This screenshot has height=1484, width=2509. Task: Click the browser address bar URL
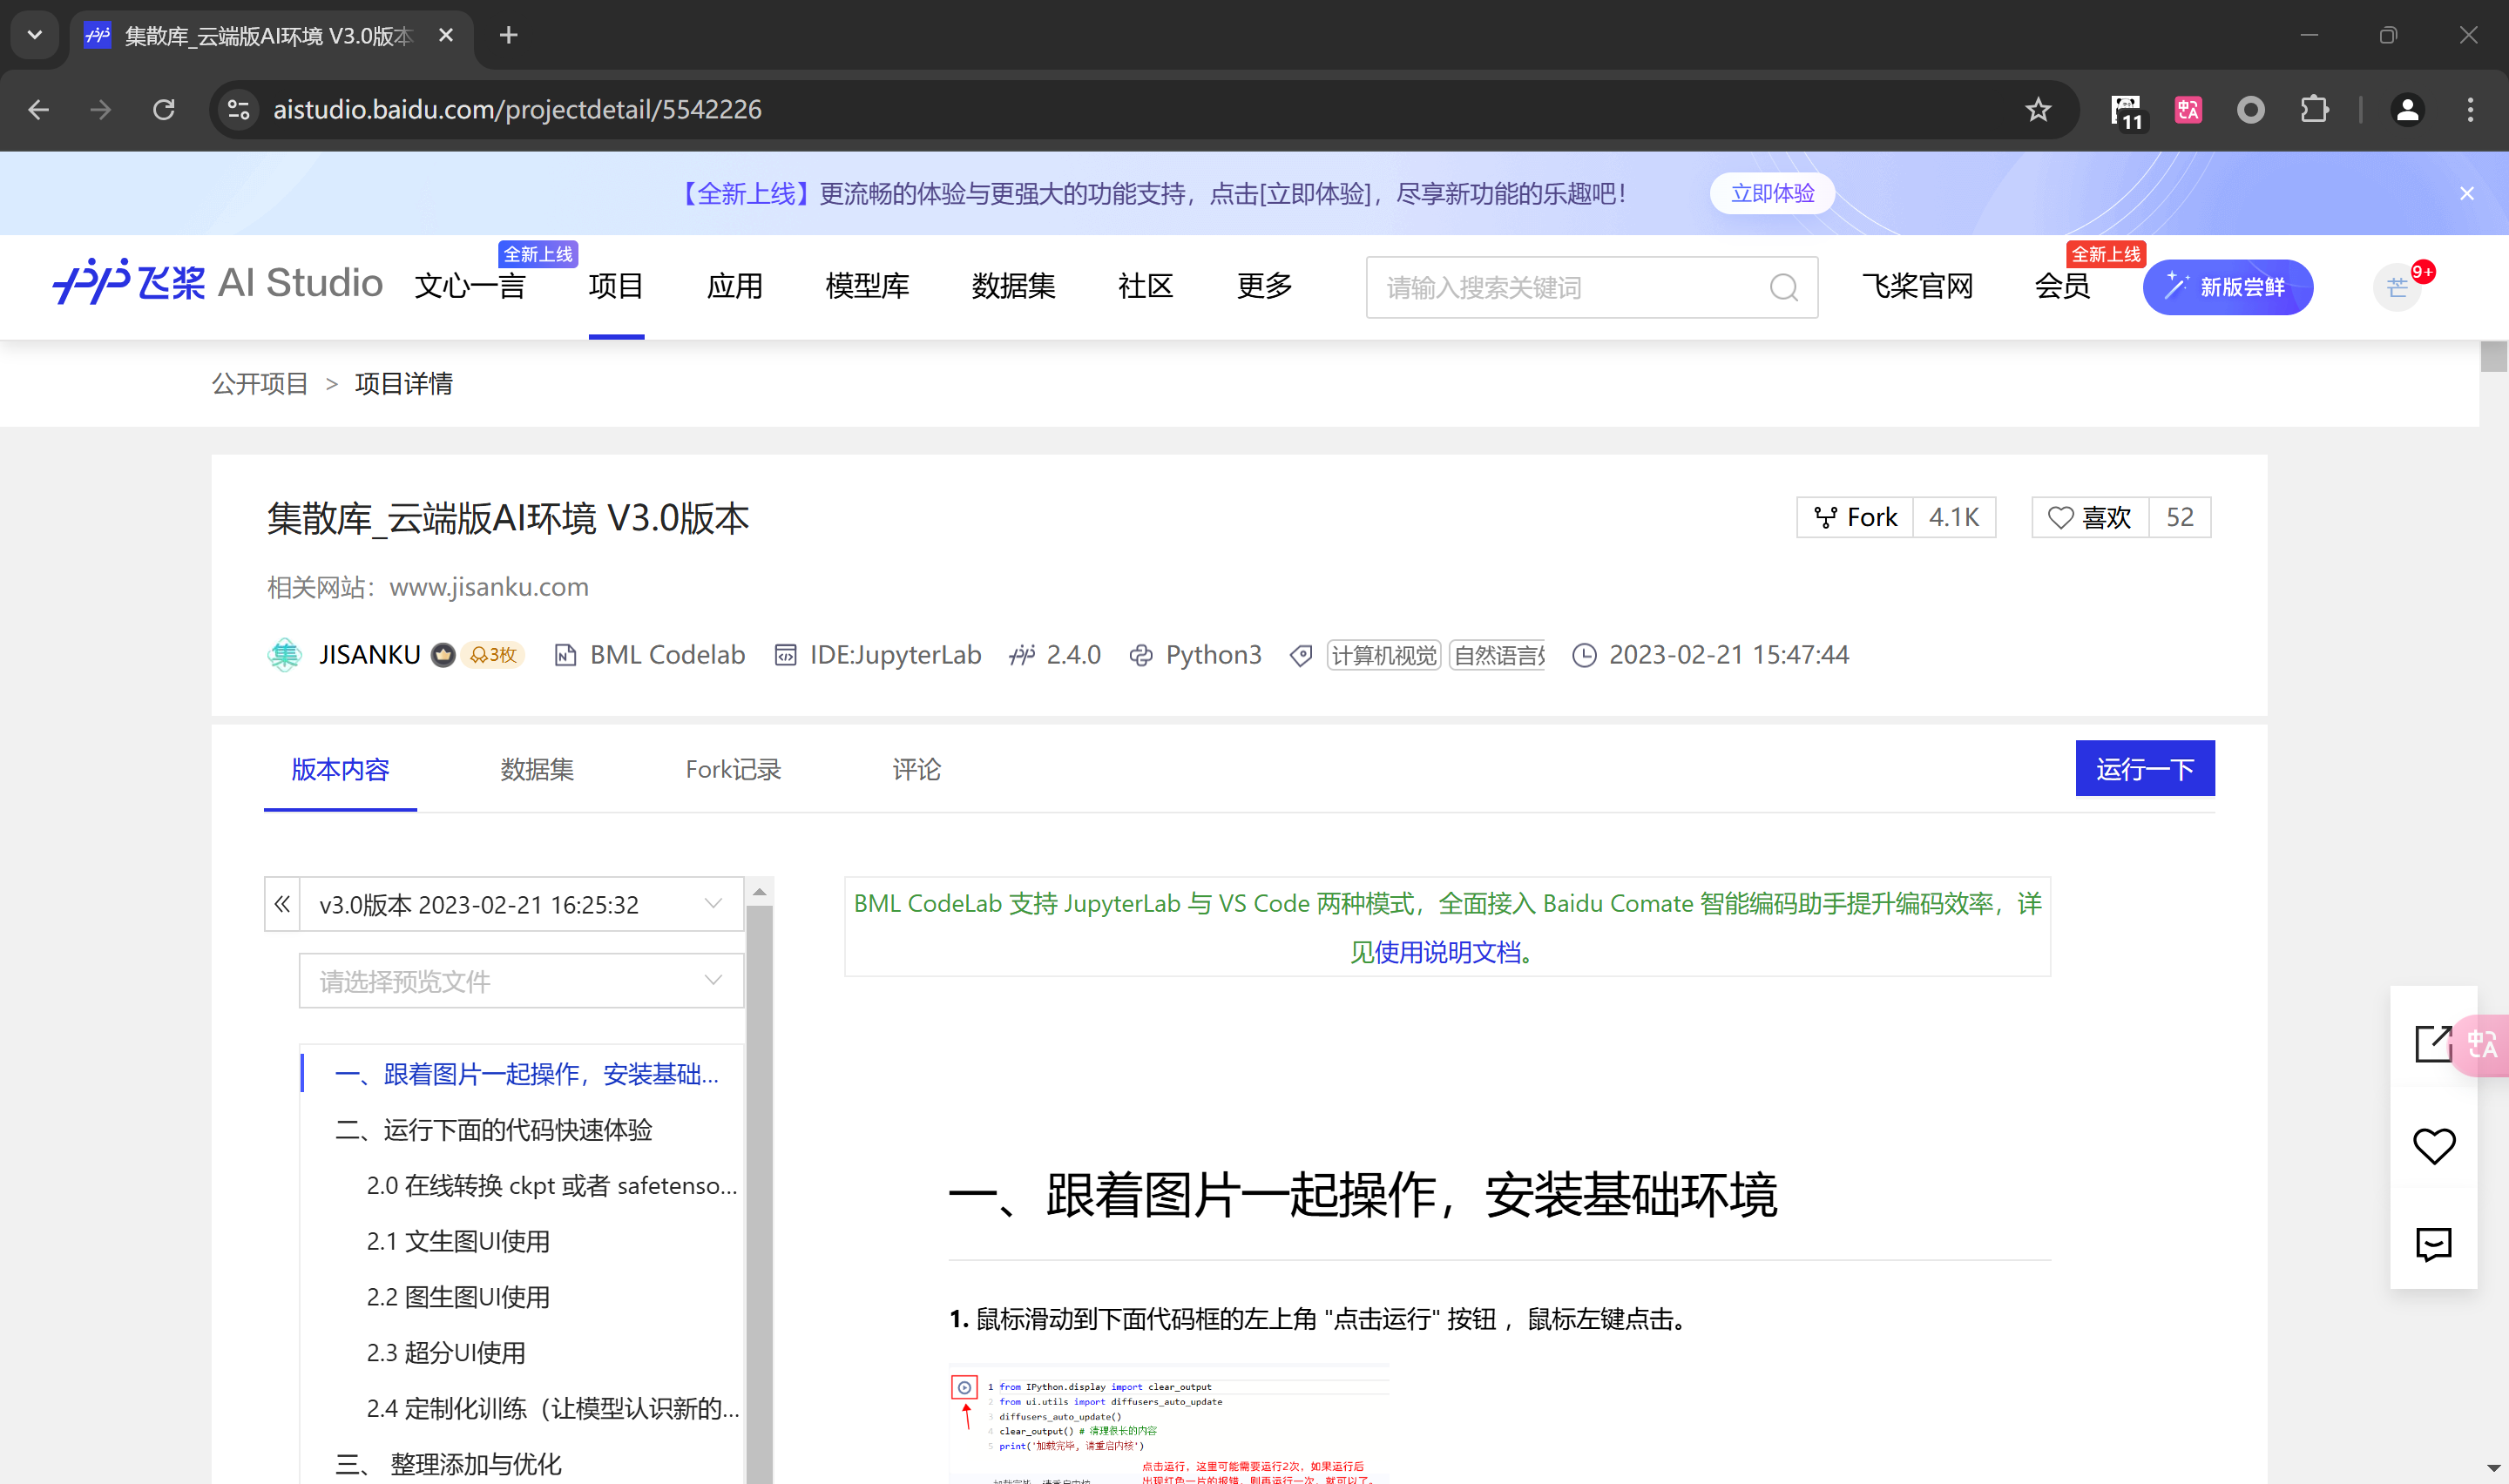click(x=517, y=110)
